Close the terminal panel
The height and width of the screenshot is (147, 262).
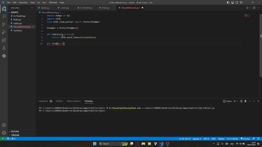(258, 101)
